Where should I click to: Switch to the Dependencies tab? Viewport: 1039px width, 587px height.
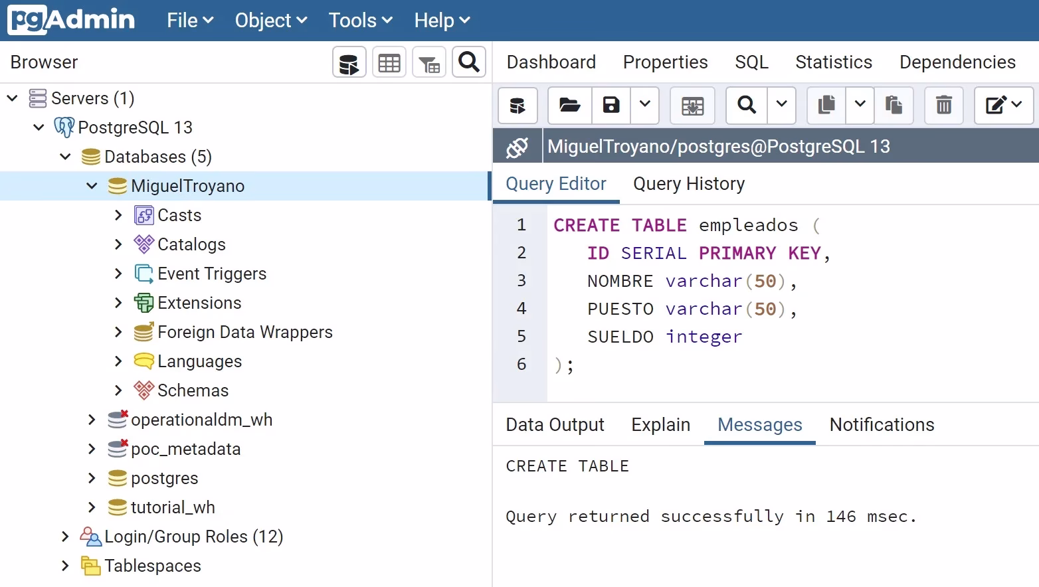pyautogui.click(x=958, y=62)
